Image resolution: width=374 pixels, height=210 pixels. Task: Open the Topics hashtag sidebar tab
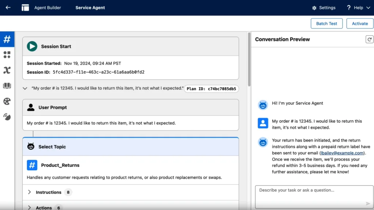7,39
